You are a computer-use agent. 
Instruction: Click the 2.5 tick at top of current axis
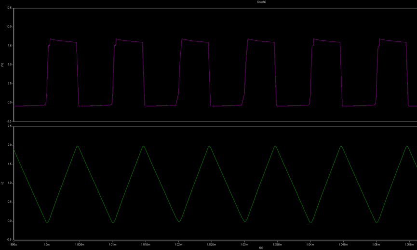pyautogui.click(x=10, y=126)
